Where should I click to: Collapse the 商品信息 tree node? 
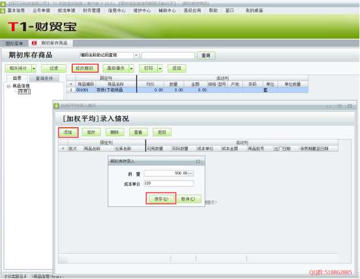pyautogui.click(x=8, y=86)
